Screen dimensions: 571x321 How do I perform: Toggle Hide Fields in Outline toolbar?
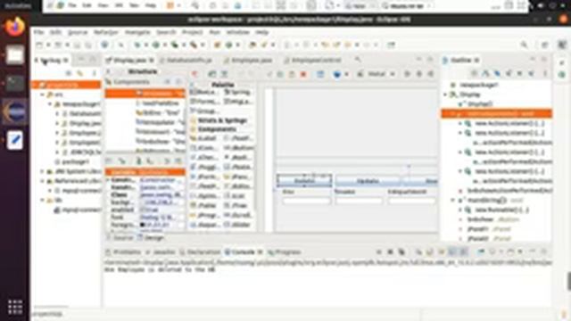pos(497,73)
